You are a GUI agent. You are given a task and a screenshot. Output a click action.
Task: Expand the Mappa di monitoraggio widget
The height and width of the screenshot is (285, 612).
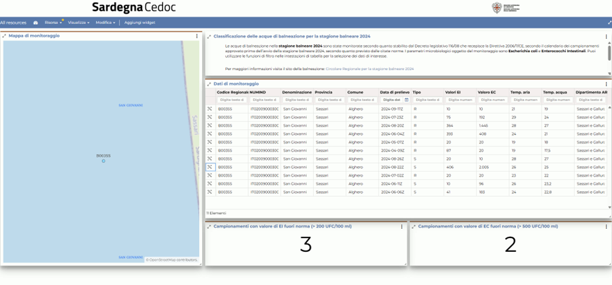point(4,36)
